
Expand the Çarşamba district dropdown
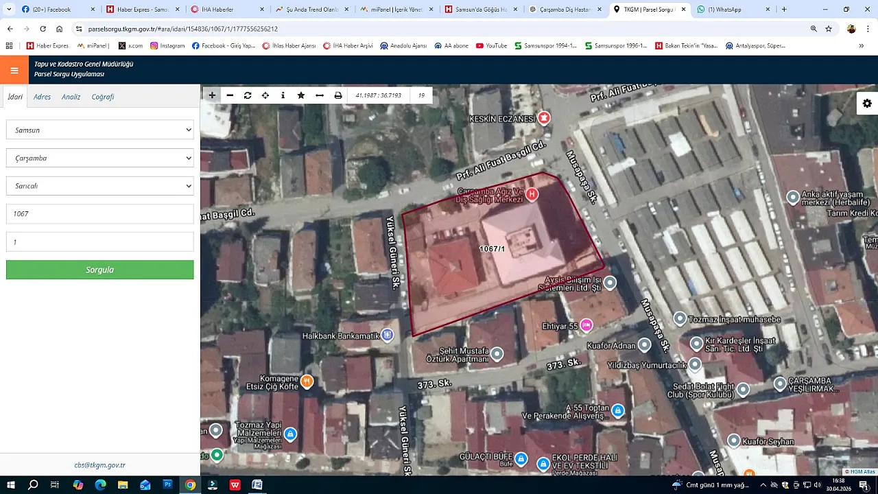click(x=100, y=158)
